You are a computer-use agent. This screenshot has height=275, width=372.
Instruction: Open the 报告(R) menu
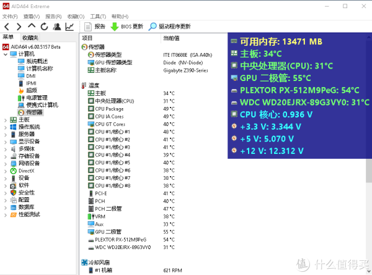coord(53,16)
